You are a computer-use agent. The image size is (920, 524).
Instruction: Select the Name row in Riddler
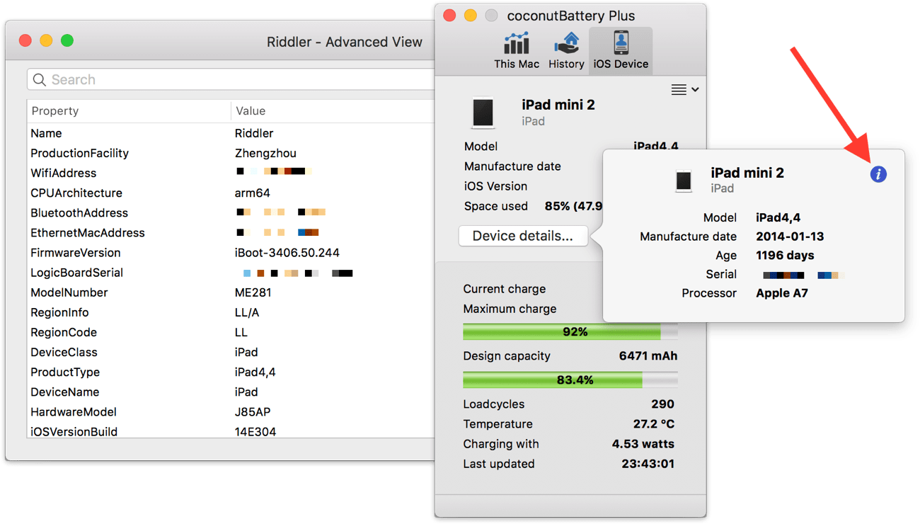point(231,133)
